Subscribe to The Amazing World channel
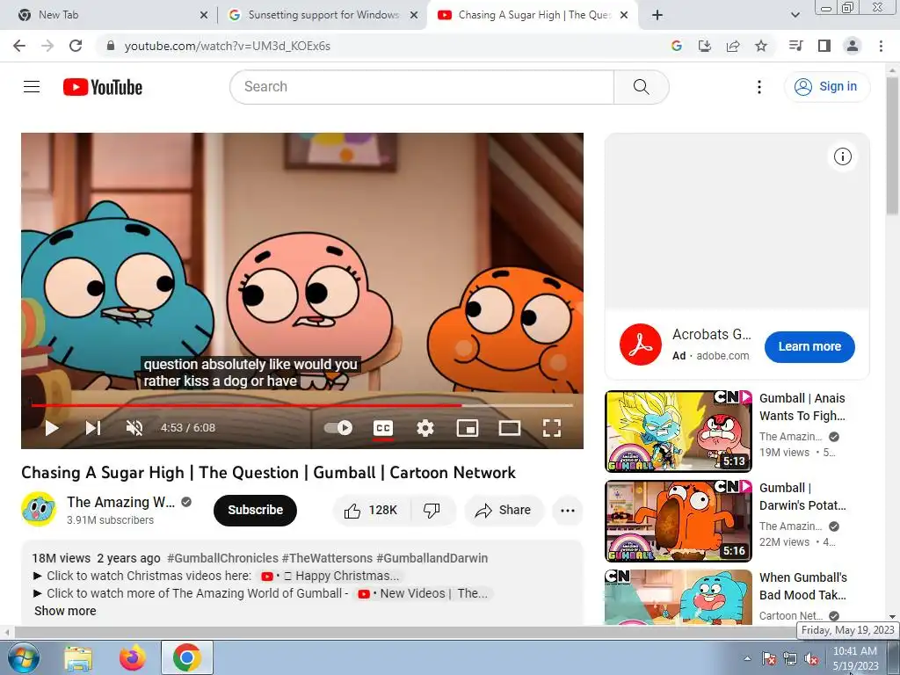 256,511
